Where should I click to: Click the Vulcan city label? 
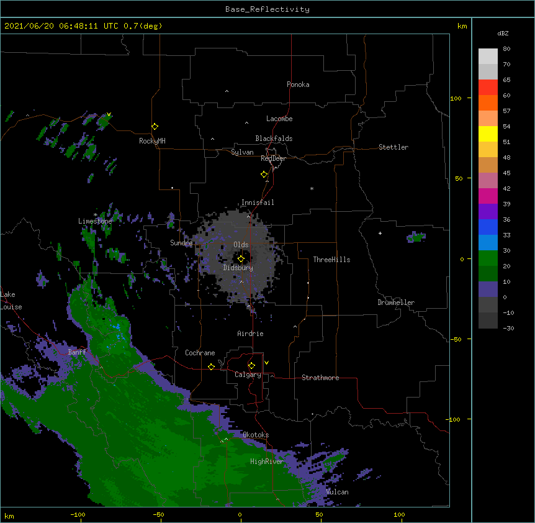[337, 492]
